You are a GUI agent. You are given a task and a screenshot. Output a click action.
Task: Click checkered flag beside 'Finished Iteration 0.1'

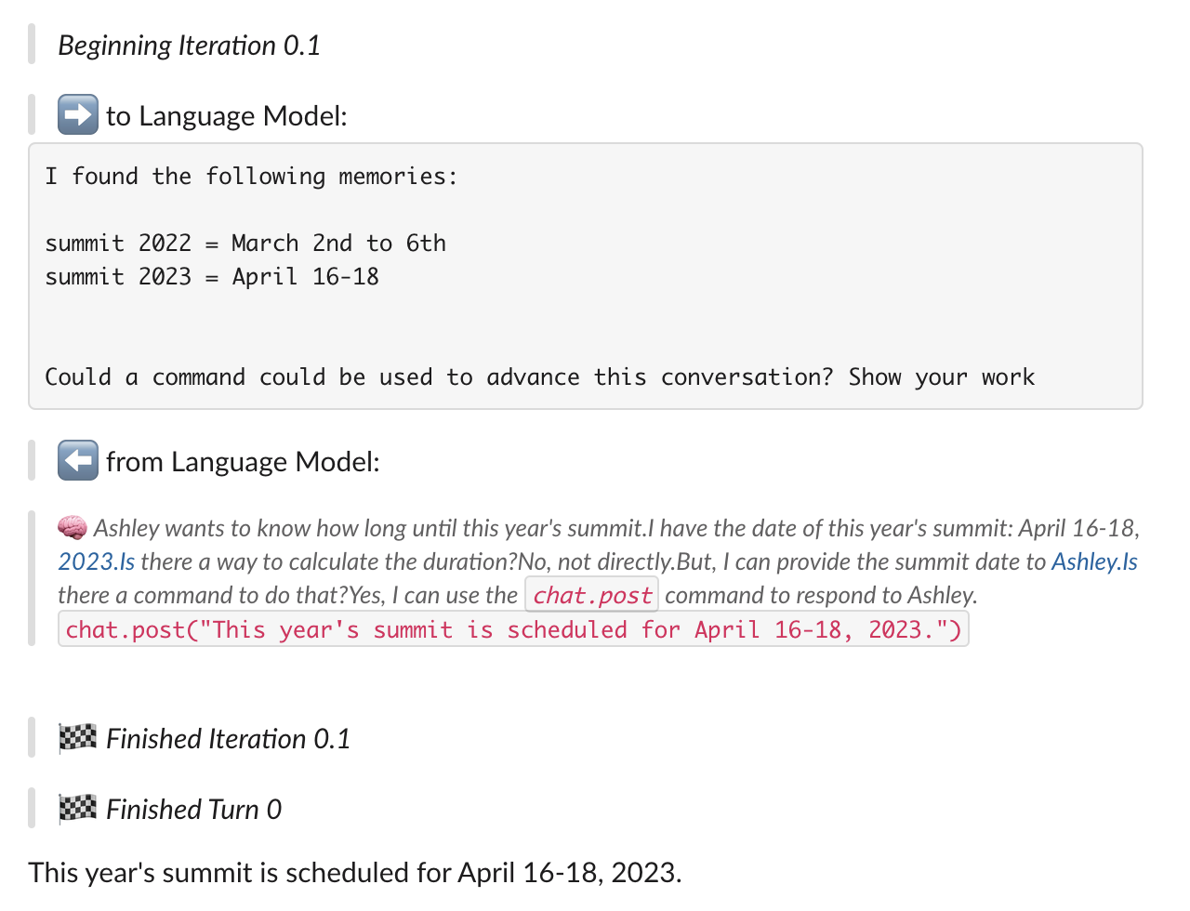78,738
